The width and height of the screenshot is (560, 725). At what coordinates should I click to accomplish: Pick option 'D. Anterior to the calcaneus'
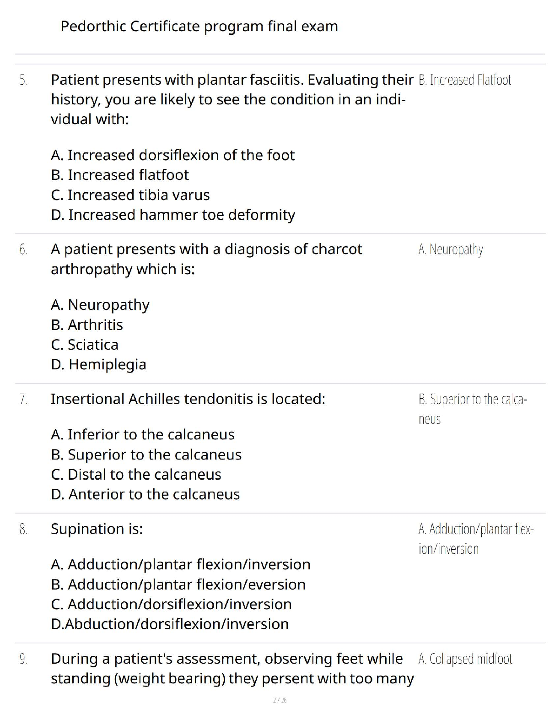pos(145,494)
